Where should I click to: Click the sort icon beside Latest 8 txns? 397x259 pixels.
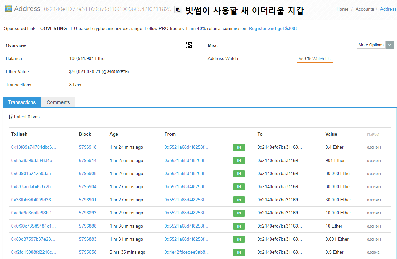(x=11, y=117)
